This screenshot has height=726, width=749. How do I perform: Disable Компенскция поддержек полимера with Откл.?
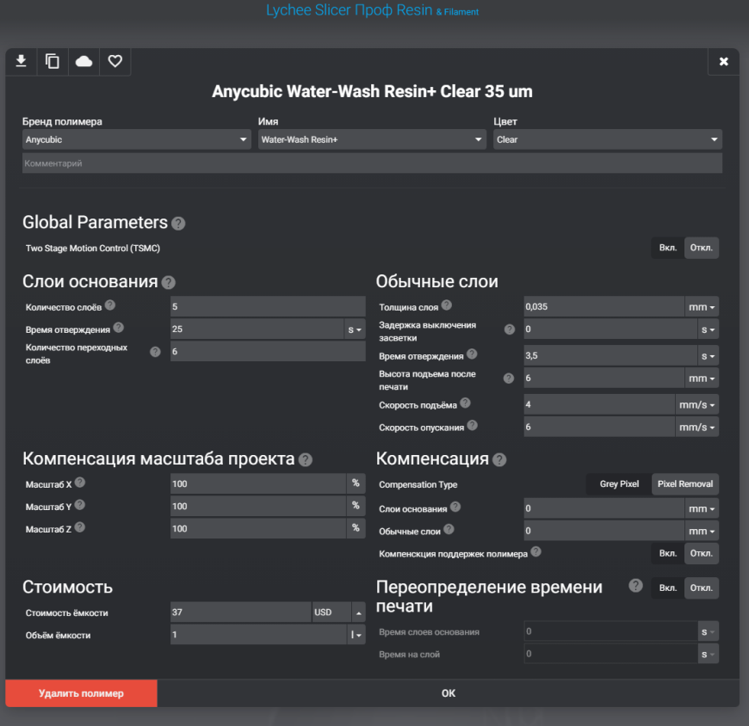coord(702,553)
